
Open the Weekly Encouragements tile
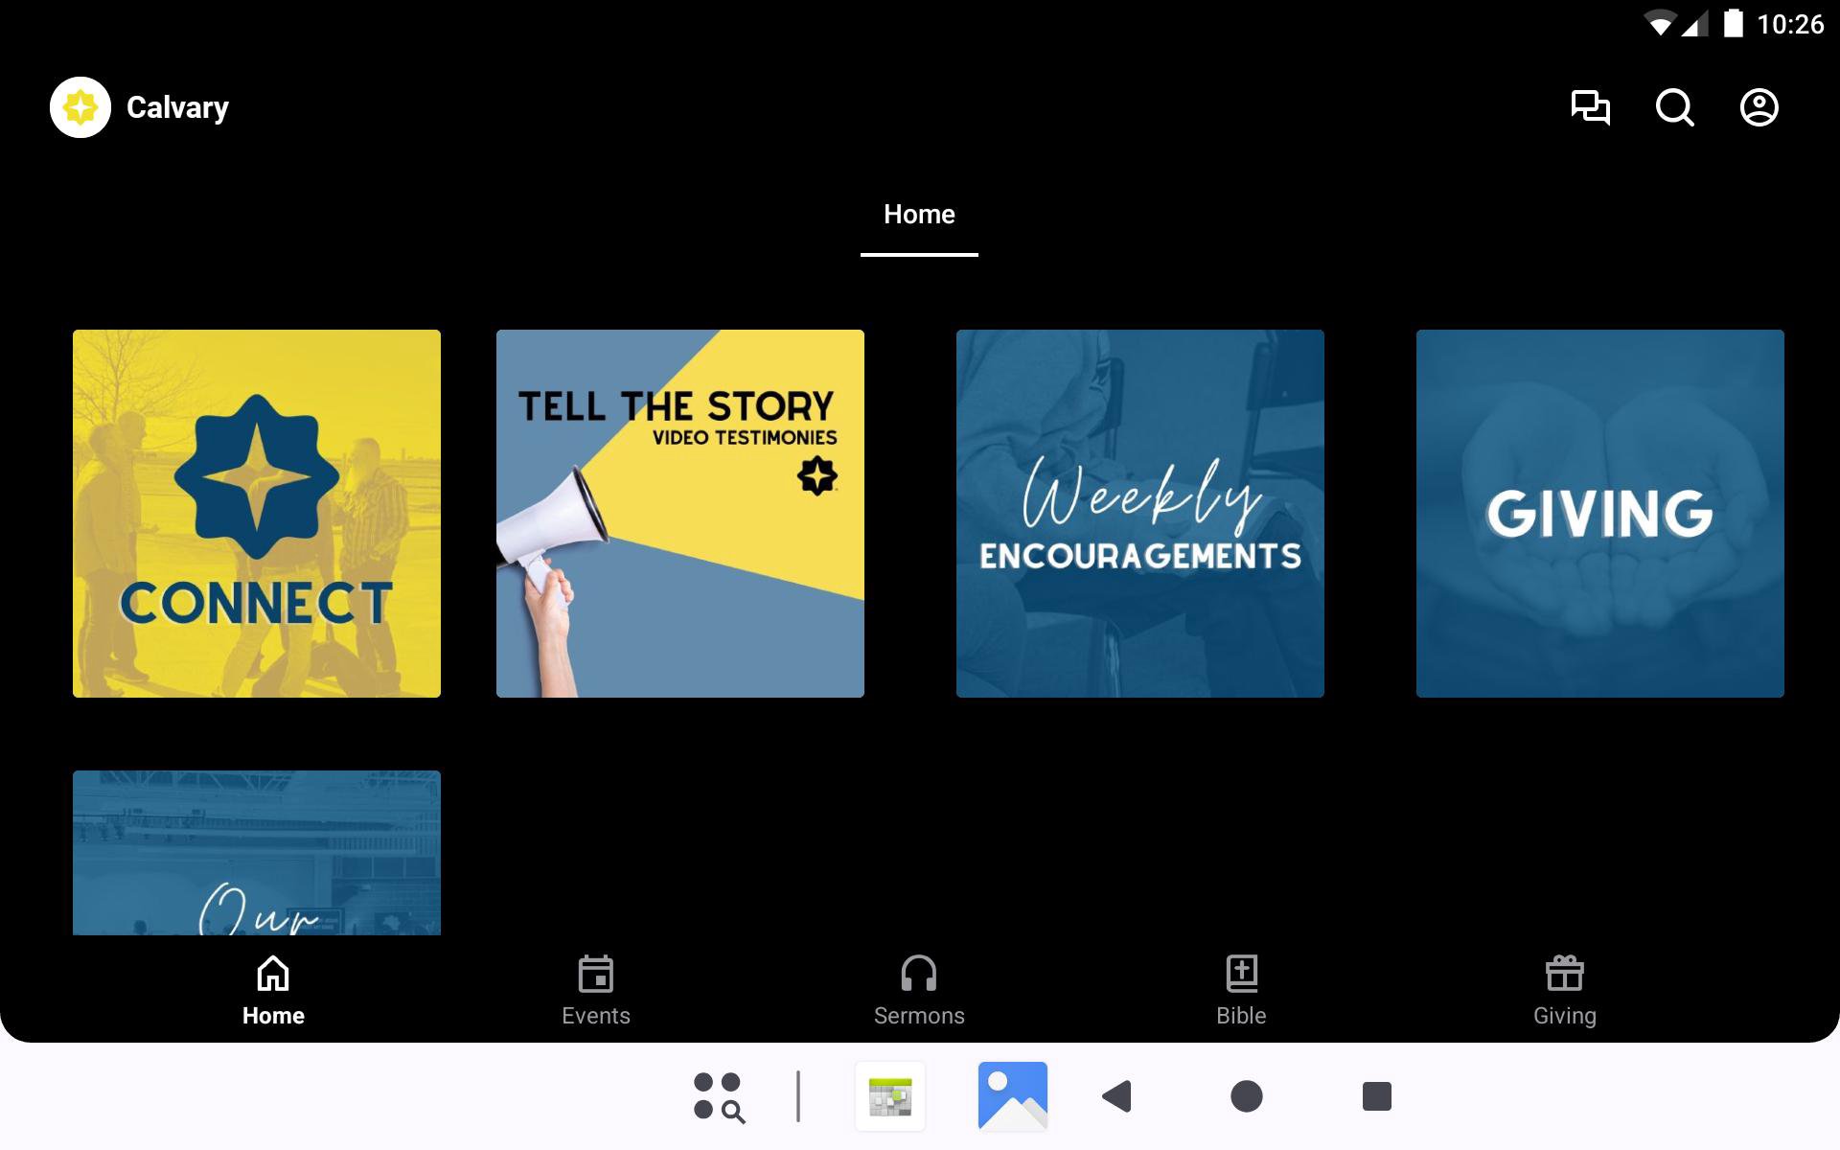click(x=1139, y=514)
